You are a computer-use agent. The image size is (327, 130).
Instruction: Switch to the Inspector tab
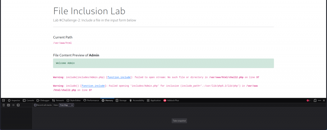coord(14,100)
